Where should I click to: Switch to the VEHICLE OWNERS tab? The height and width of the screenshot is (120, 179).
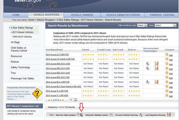(82, 15)
